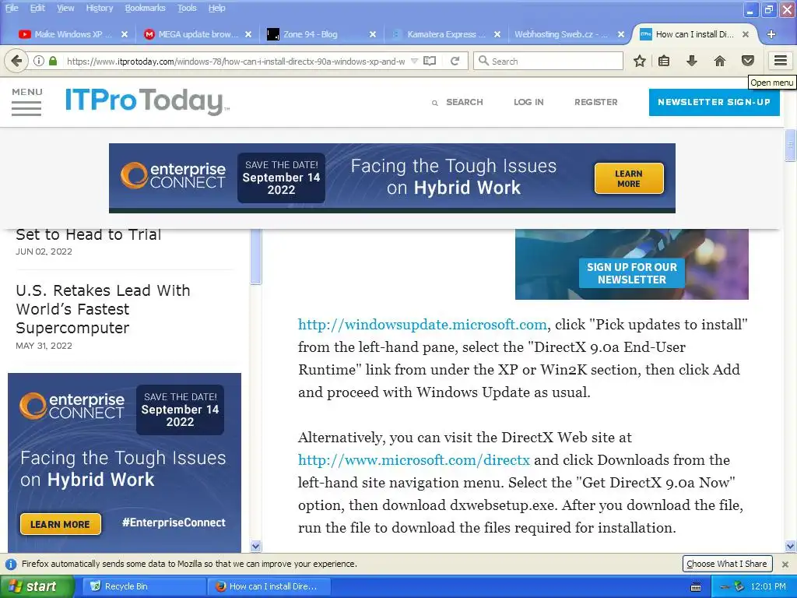Image resolution: width=797 pixels, height=598 pixels.
Task: Go to Firefox home page icon
Action: 720,61
